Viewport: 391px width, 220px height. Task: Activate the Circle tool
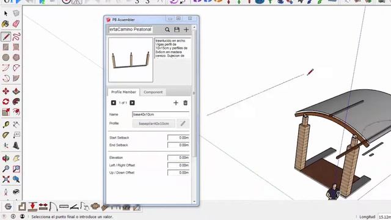(x=5, y=57)
